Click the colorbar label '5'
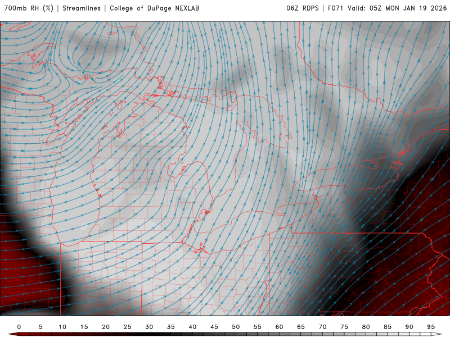450x337 pixels. click(40, 327)
